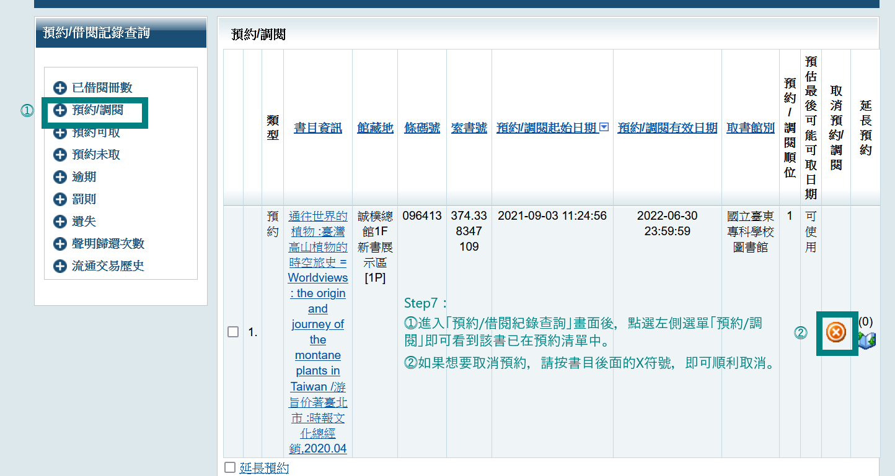Click the plus icon beside 流通交易歷史
Viewport: 895px width, 476px height.
(60, 266)
